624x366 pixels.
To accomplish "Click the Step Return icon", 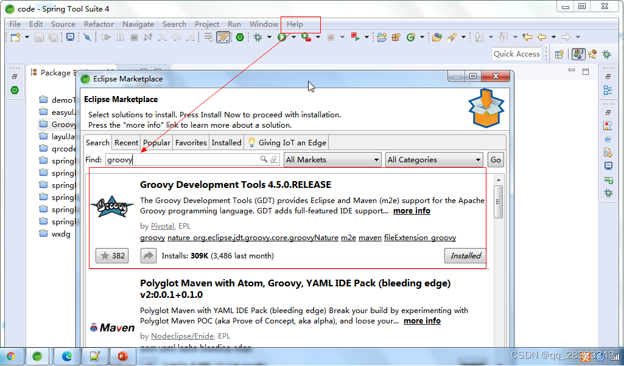I will tap(191, 37).
